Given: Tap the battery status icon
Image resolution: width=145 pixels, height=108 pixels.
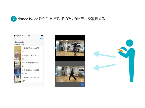Looking at the screenshot, I should [x=42, y=36].
